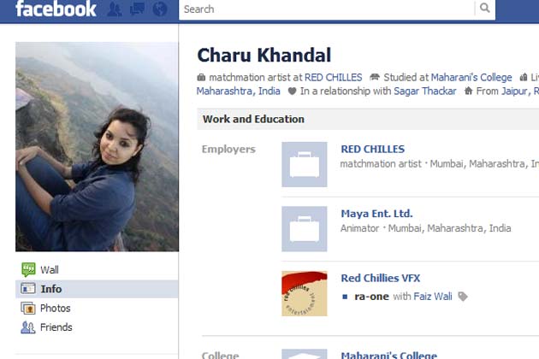This screenshot has width=539, height=359.
Task: Click RED CHILLES briefcase placeholder icon
Action: (x=305, y=164)
